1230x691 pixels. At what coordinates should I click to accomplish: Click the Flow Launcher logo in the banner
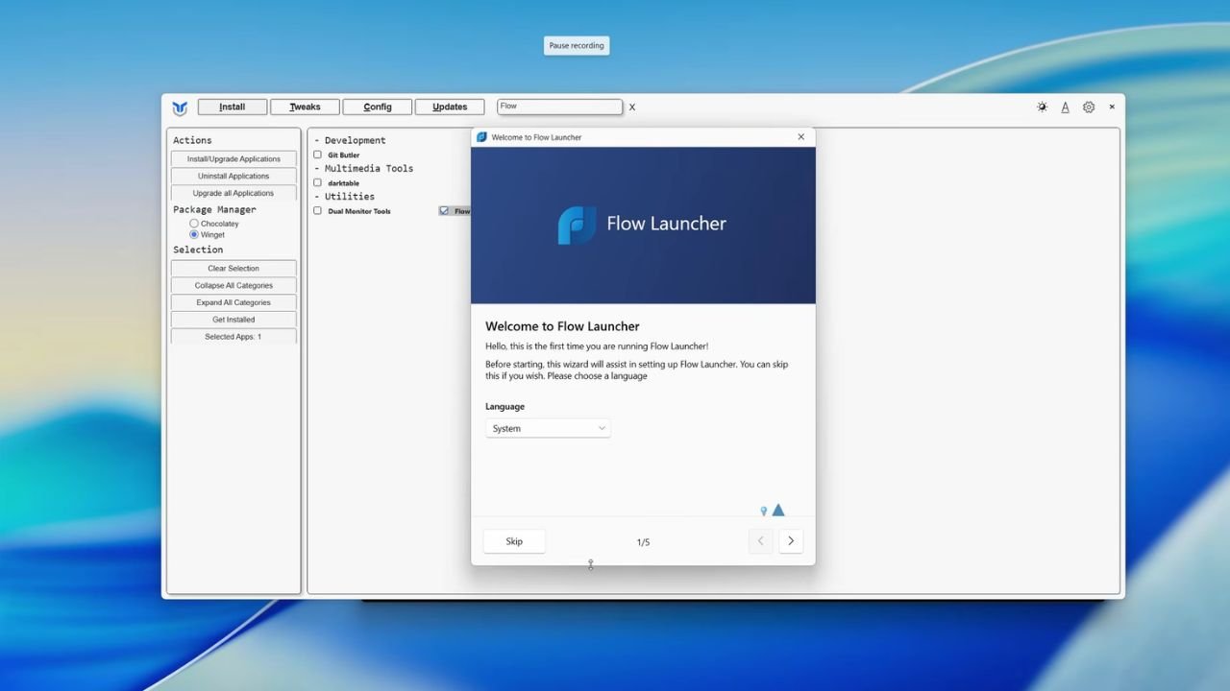(577, 224)
